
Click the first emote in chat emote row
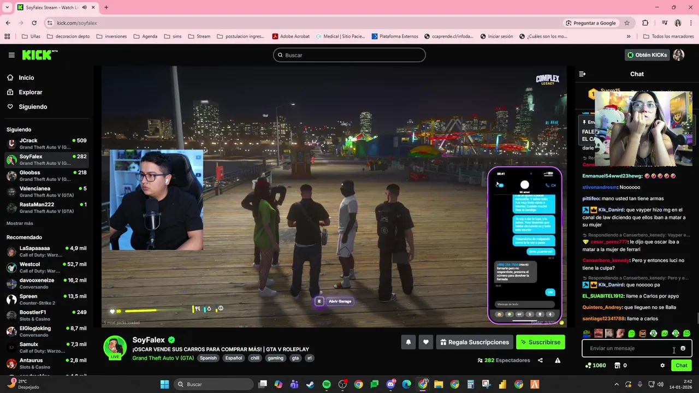click(587, 333)
